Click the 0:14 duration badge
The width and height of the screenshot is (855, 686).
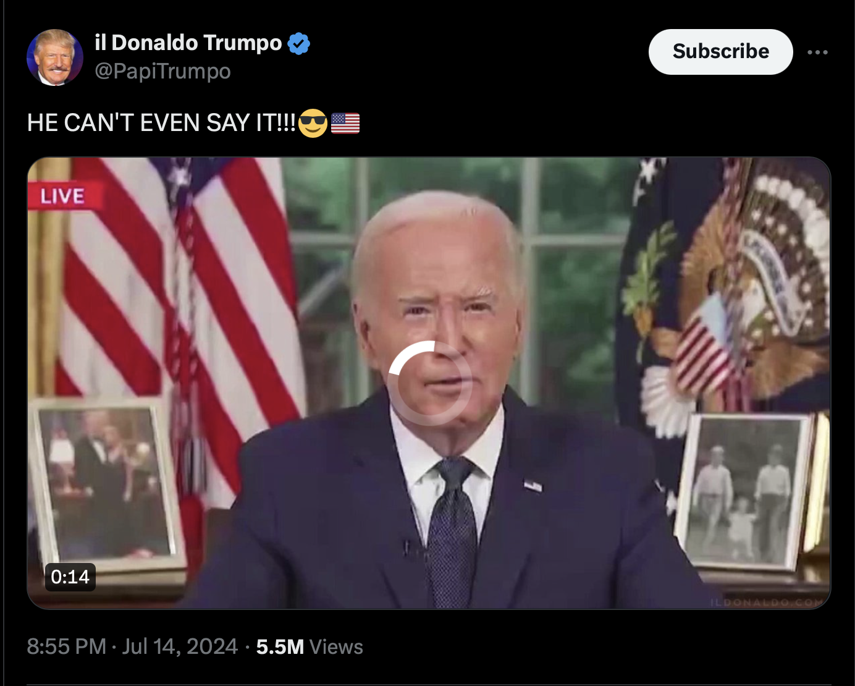tap(70, 577)
